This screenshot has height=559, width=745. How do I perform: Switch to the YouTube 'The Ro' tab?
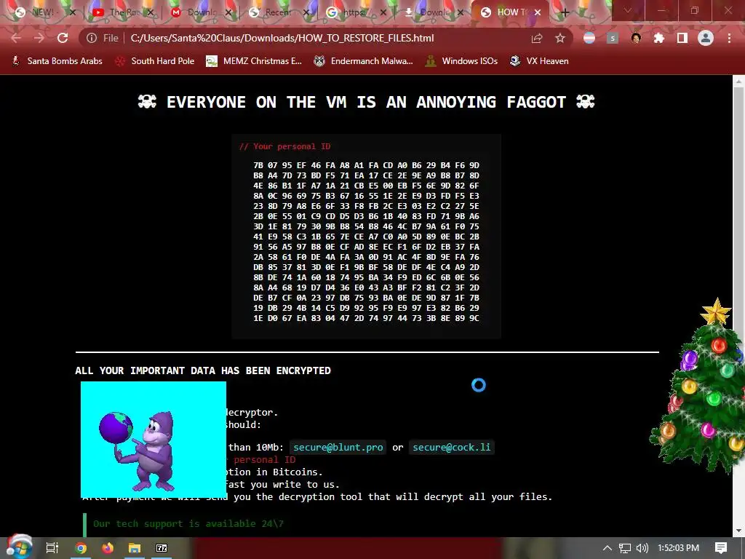(122, 13)
